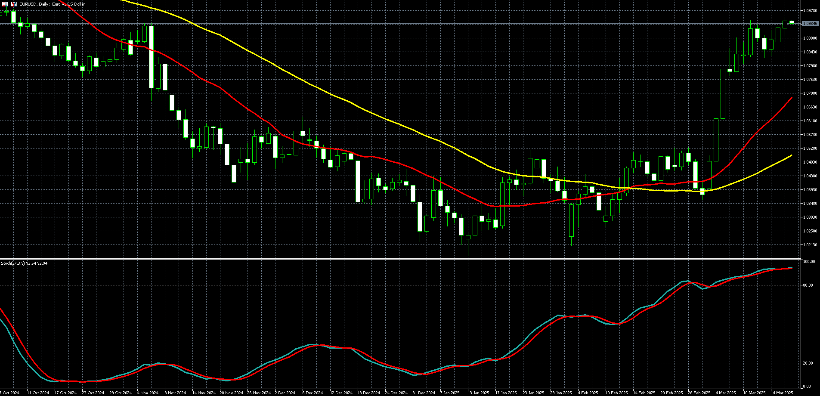This screenshot has width=820, height=396.
Task: Click the most recent rightmost candlestick
Action: click(x=792, y=22)
